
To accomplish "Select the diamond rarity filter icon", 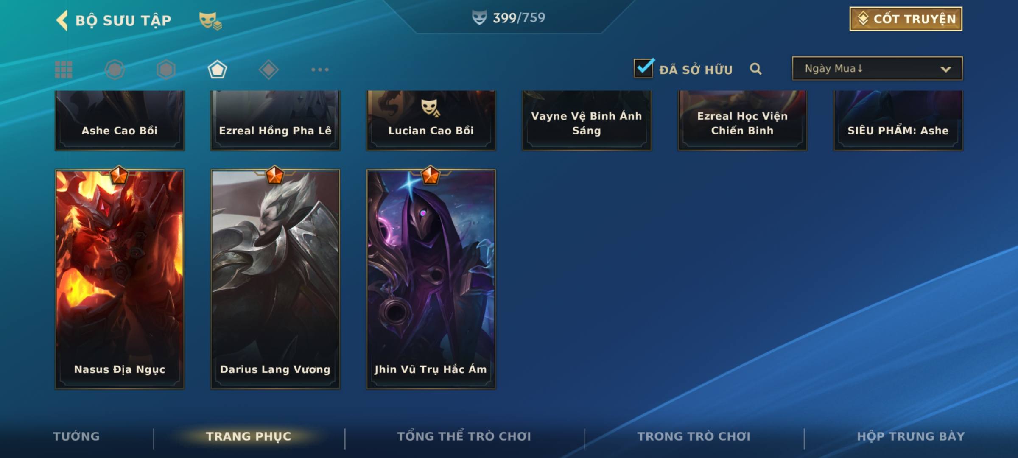I will click(268, 70).
